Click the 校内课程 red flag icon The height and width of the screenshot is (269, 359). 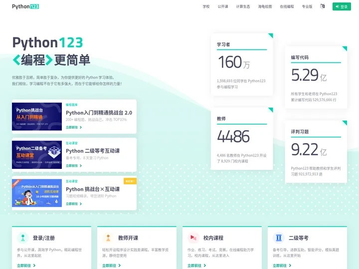coord(193,238)
